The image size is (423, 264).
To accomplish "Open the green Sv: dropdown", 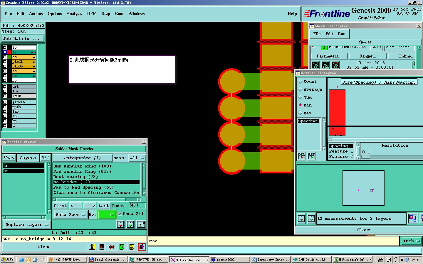I will pyautogui.click(x=107, y=215).
